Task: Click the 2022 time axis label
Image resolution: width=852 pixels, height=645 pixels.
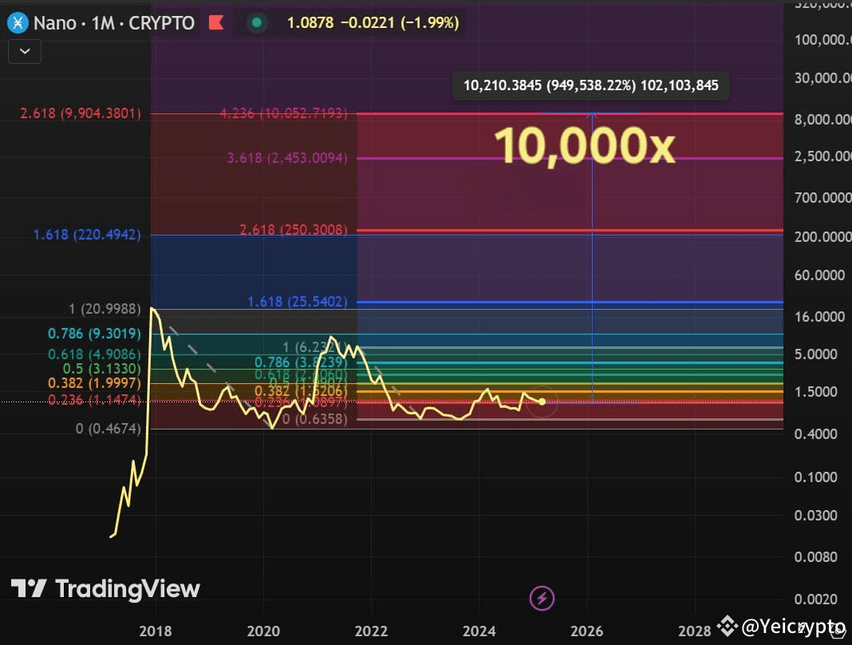Action: tap(371, 631)
